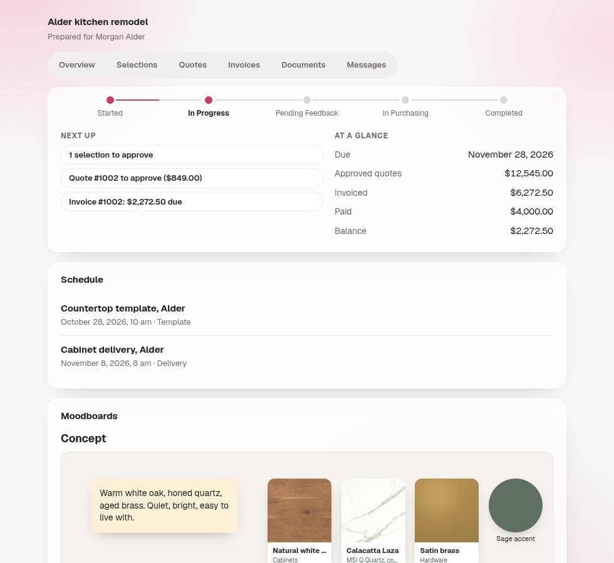Click the Invoiced value '$6,272.50'
Screen dimensions: 614x563
[x=531, y=193]
